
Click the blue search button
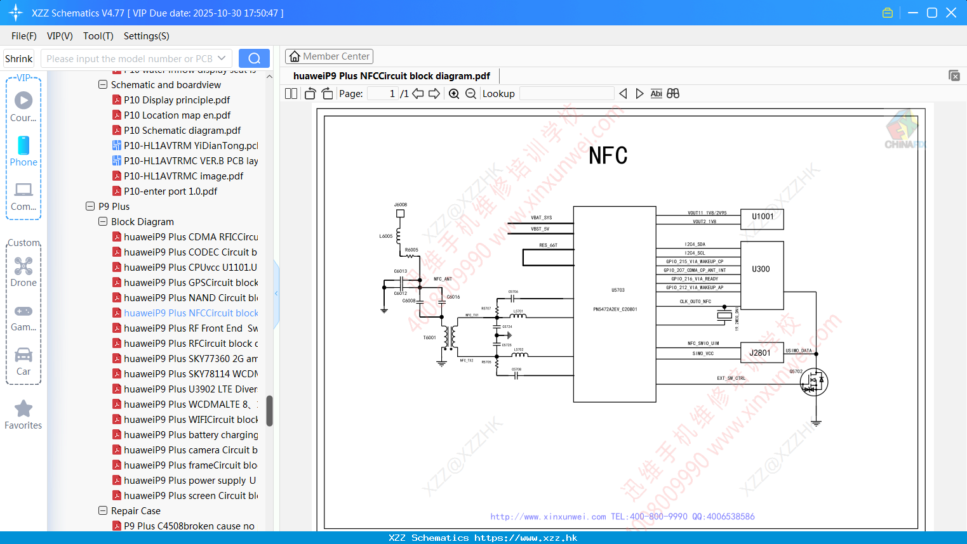tap(254, 58)
